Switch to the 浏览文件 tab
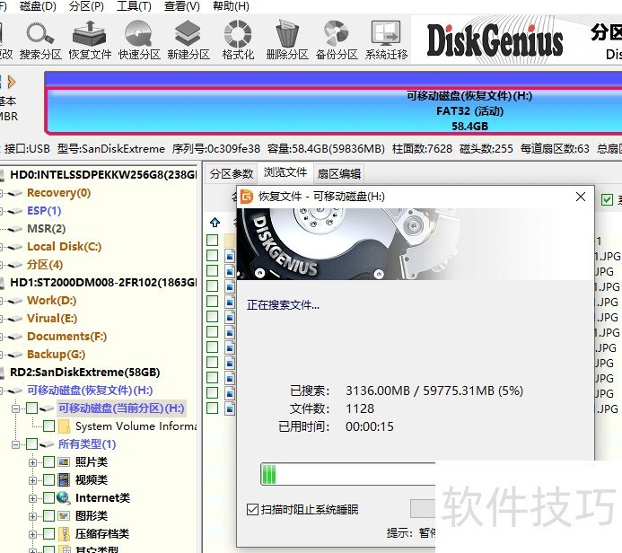 (285, 172)
